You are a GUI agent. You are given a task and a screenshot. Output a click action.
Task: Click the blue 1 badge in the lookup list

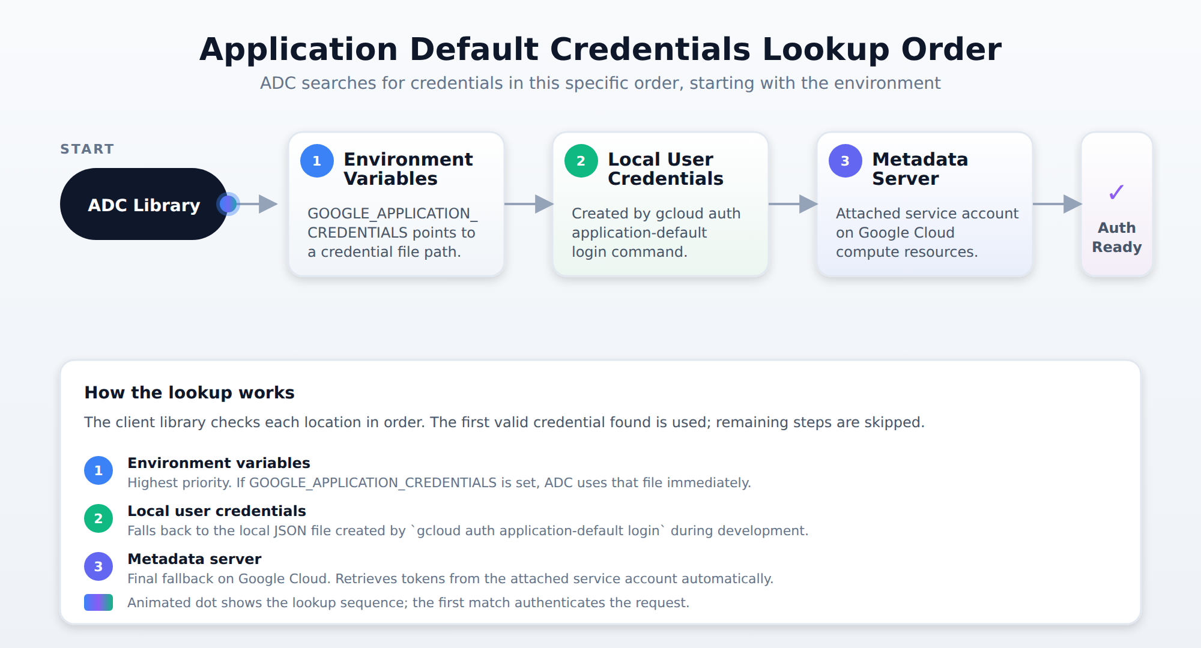(98, 470)
